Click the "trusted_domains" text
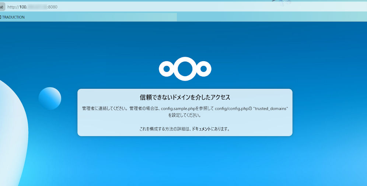This screenshot has width=367, height=186. 270,109
